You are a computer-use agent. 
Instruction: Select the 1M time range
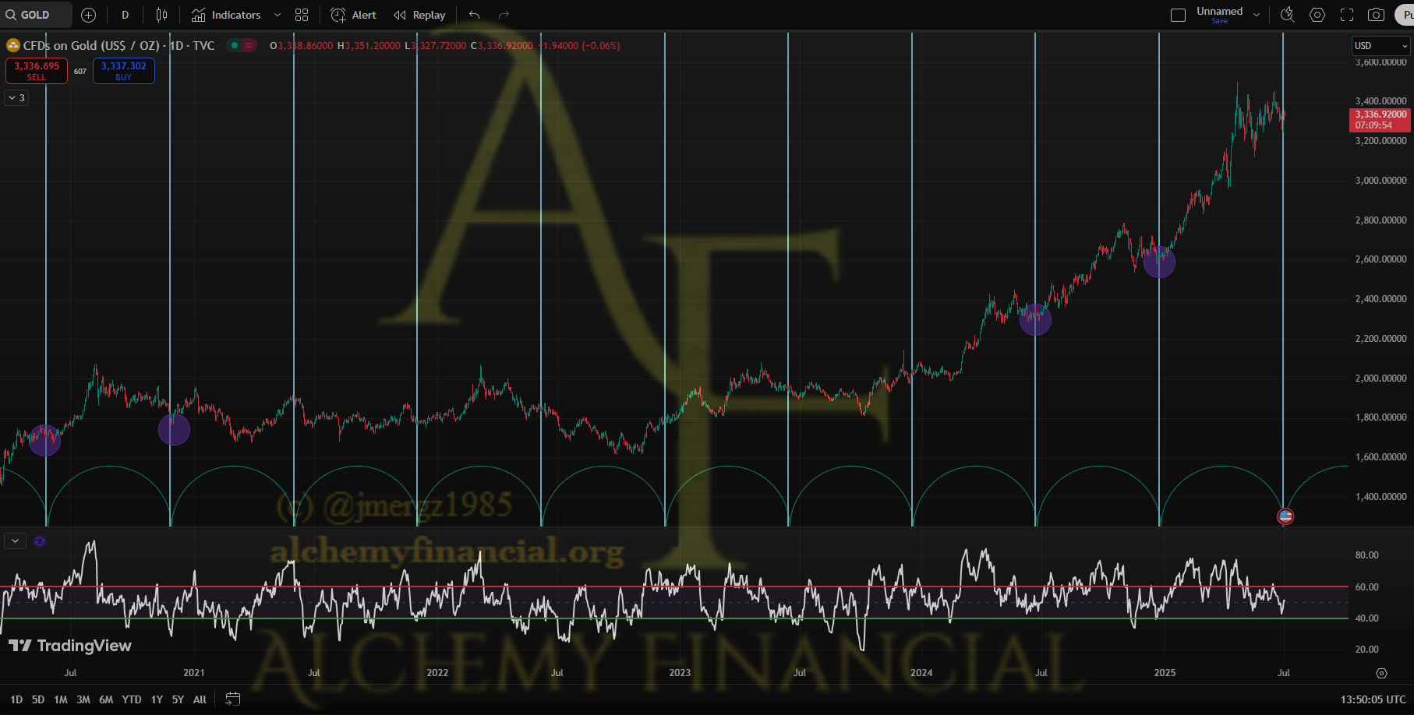click(x=61, y=699)
